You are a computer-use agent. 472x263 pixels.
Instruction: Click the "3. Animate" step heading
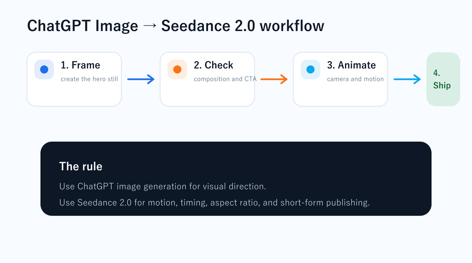click(x=351, y=65)
